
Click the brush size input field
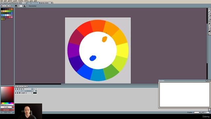pos(20,6)
